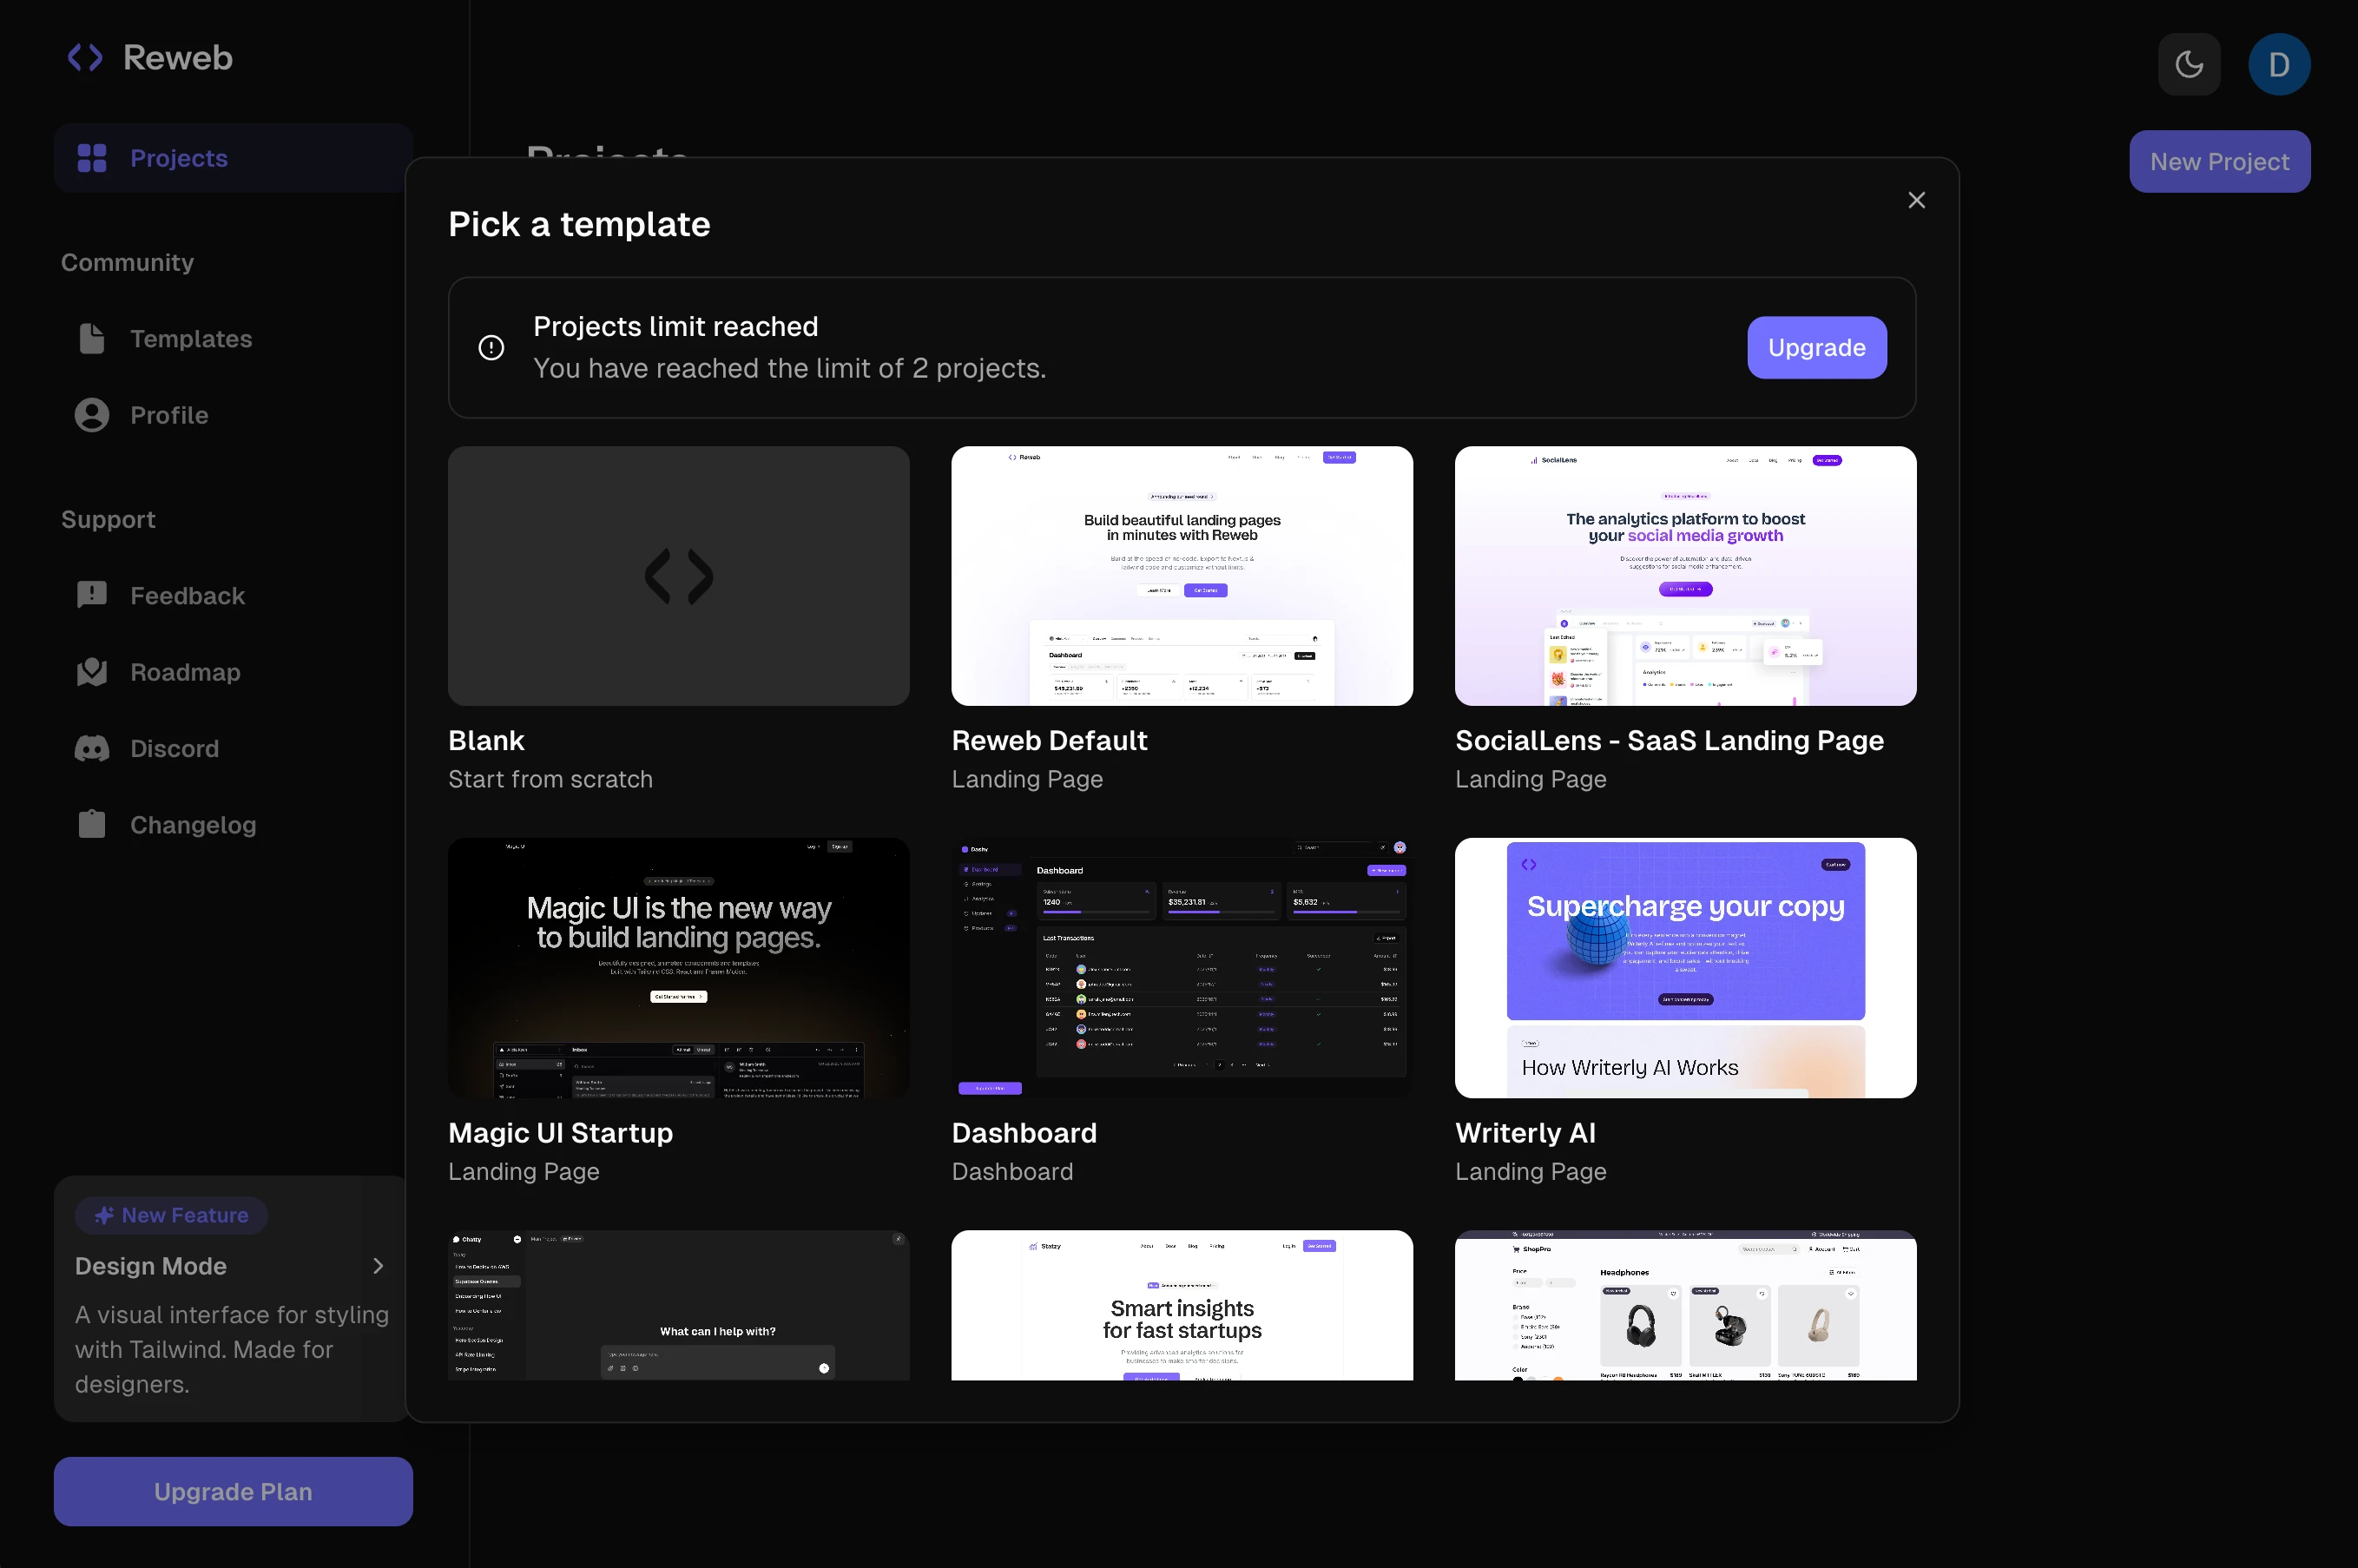Click the Reweb logo icon
The image size is (2358, 1568).
tap(85, 58)
